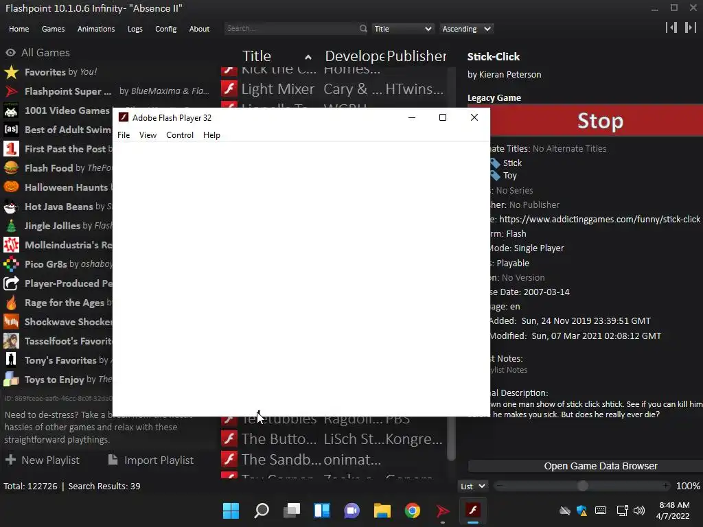The height and width of the screenshot is (527, 703).
Task: Open Flash Player Help menu
Action: [211, 135]
